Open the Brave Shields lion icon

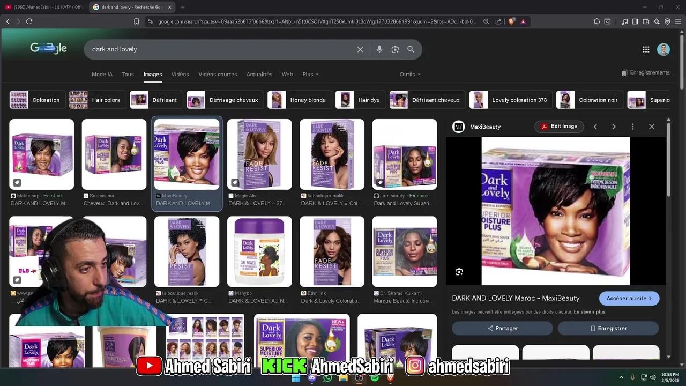511,21
